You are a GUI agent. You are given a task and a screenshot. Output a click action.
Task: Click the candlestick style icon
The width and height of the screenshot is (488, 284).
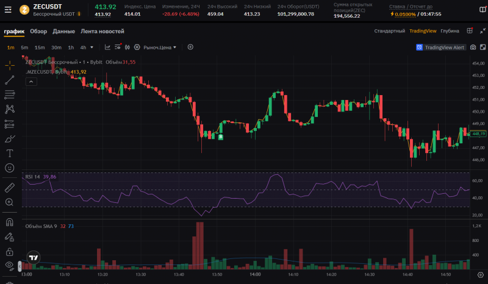click(127, 48)
